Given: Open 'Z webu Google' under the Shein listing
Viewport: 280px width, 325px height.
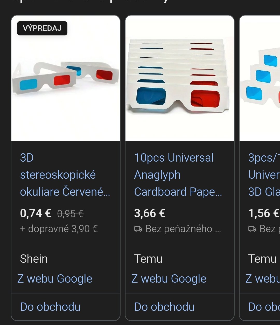Looking at the screenshot, I should [x=55, y=279].
